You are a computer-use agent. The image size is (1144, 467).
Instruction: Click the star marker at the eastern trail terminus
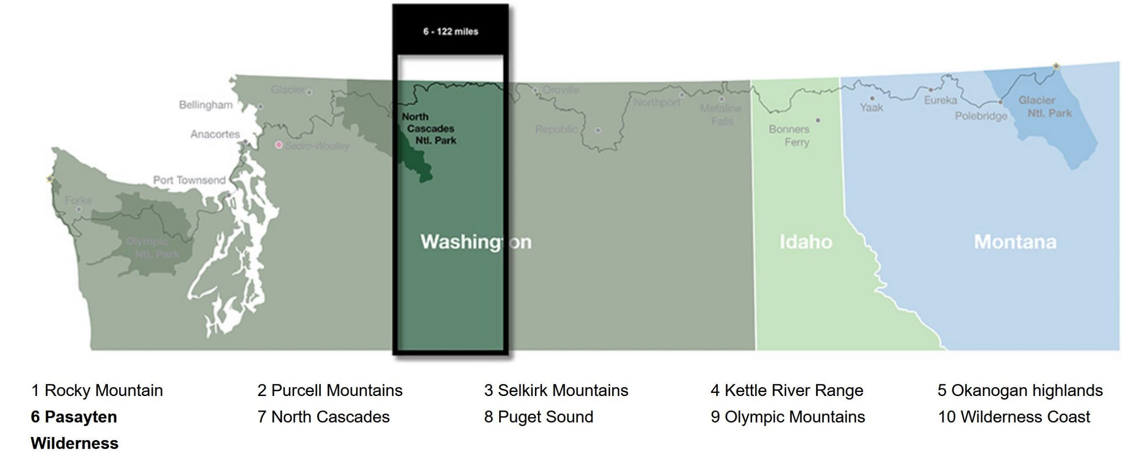click(1056, 66)
